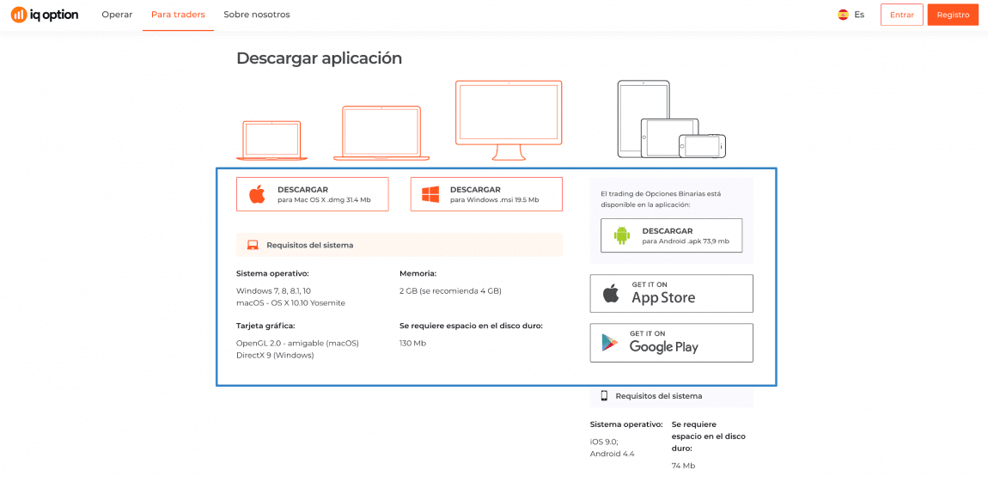Viewport: 988px width, 482px height.
Task: Open the Sobre nosotros menu
Action: click(256, 15)
